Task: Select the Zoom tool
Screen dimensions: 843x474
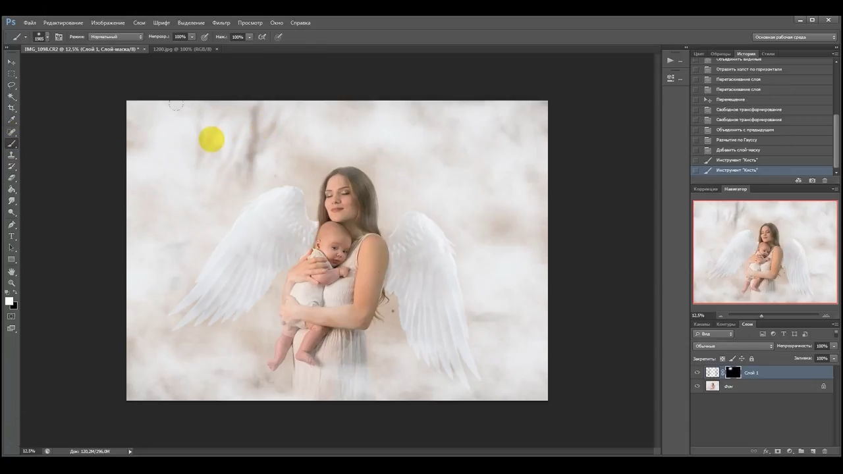Action: coord(11,283)
